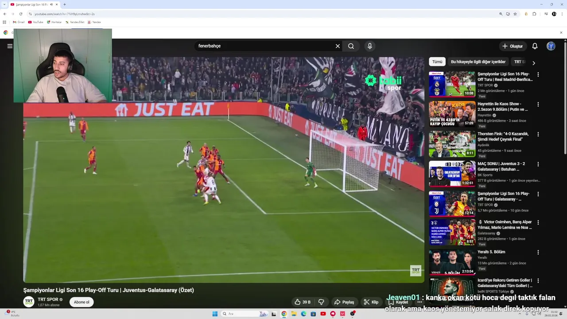Select the Tümü filter chip
The height and width of the screenshot is (319, 567).
(x=437, y=62)
